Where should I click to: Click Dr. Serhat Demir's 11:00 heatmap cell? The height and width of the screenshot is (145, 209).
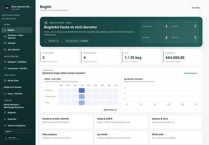coord(82,96)
